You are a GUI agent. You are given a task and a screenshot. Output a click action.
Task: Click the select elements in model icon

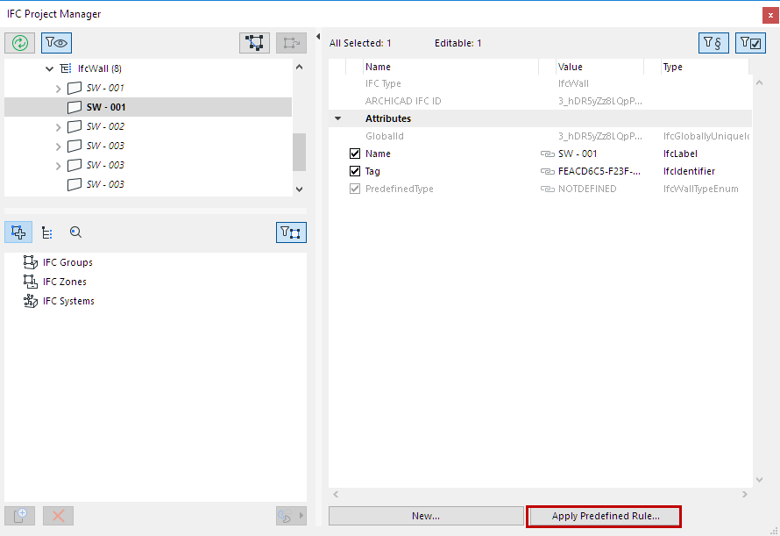255,43
